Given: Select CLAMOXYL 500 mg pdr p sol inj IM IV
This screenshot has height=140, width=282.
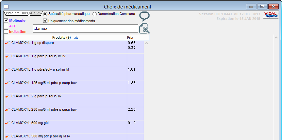Looking at the screenshot, I should [x=74, y=137].
